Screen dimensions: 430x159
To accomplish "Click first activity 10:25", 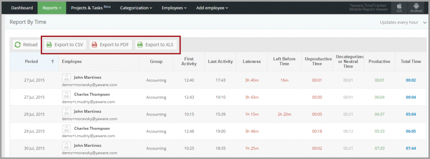I will (x=189, y=149).
